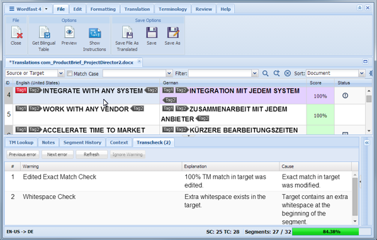Toggle the Match Case checkbox
This screenshot has width=377, height=240.
69,74
